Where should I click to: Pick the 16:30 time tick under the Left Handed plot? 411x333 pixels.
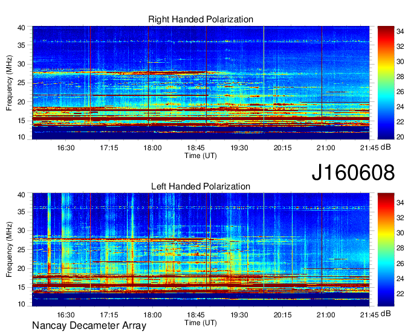coord(66,315)
